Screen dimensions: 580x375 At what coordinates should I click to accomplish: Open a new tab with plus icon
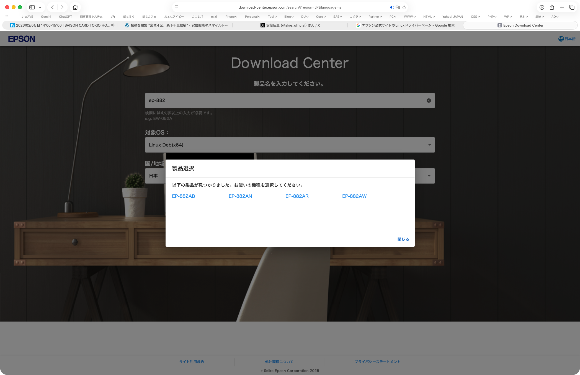coord(562,7)
